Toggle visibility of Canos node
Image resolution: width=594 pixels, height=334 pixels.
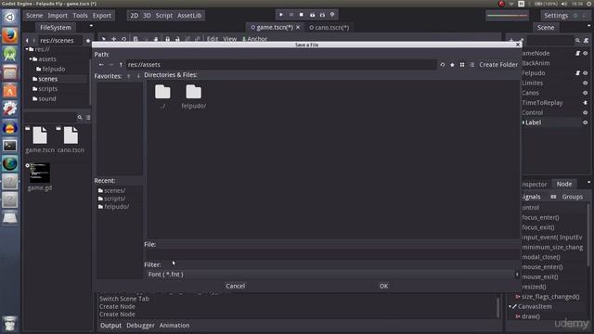586,93
